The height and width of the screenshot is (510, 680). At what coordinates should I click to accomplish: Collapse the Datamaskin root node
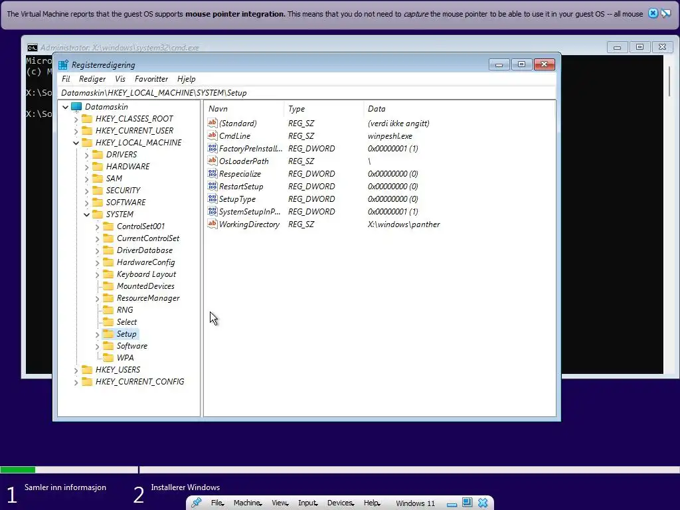tap(66, 107)
